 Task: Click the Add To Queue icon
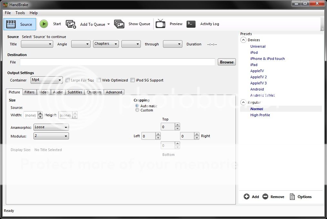[71, 24]
